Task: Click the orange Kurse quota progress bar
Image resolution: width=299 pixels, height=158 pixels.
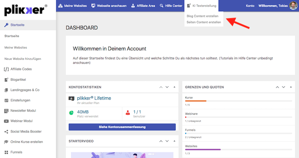Action: click(195, 101)
